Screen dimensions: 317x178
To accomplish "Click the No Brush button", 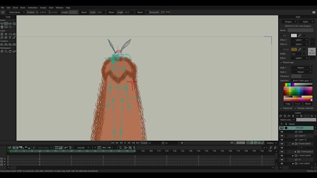I will 312,52.
